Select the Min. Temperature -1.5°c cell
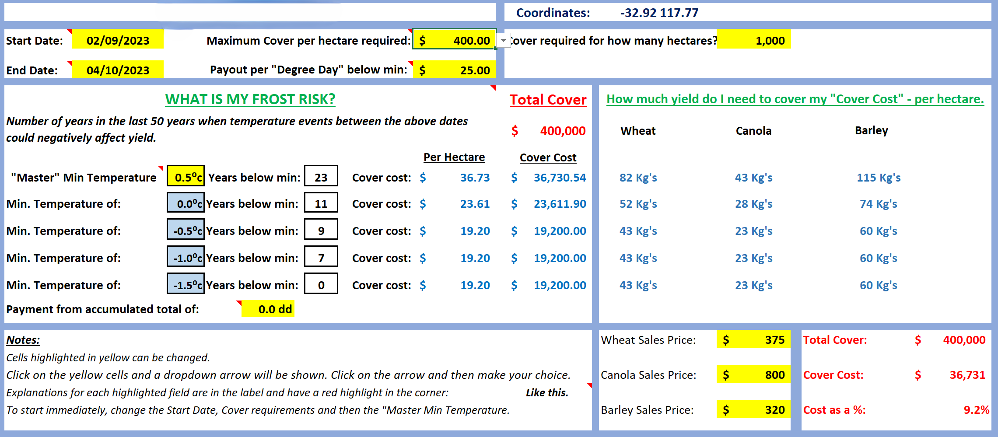998x437 pixels. click(186, 285)
